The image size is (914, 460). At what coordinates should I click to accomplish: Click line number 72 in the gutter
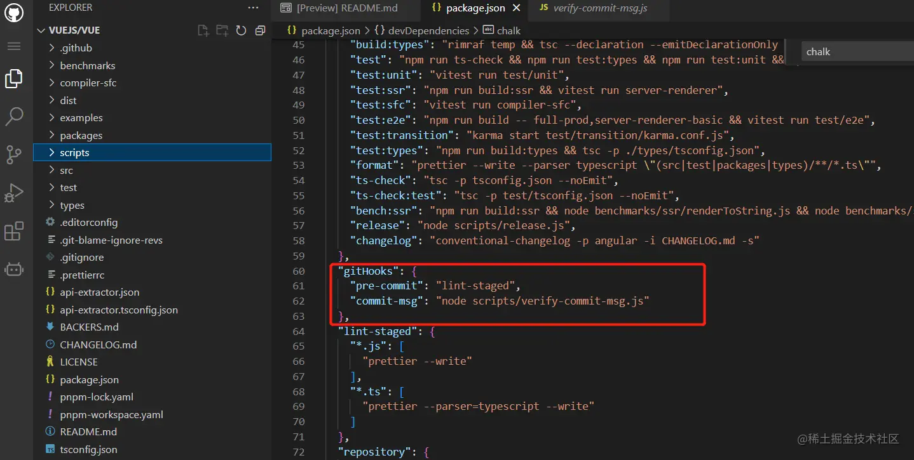pyautogui.click(x=298, y=452)
